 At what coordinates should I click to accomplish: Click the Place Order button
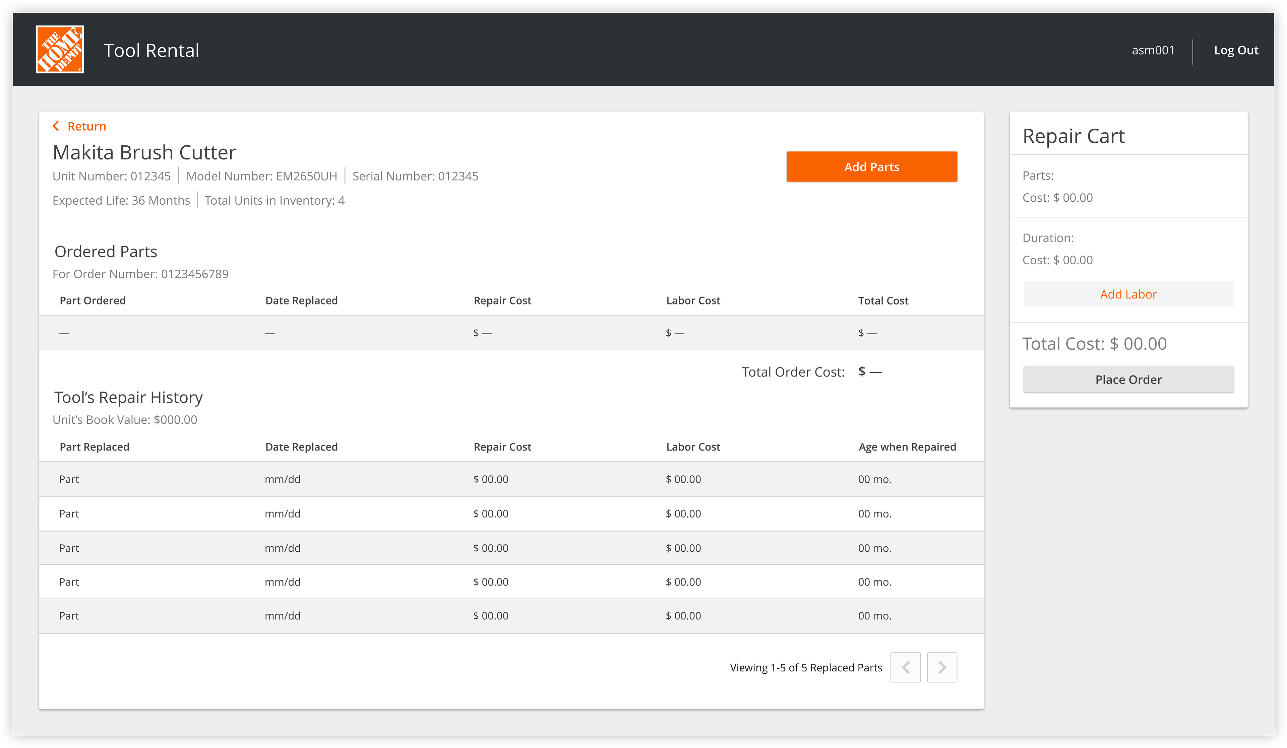[1128, 380]
